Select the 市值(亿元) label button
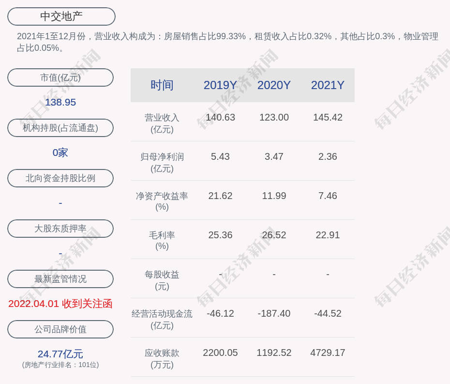The image size is (450, 384). (x=60, y=77)
